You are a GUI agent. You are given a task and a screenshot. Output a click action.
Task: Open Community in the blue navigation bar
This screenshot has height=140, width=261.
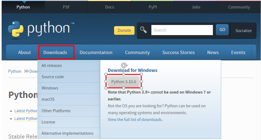[137, 52]
